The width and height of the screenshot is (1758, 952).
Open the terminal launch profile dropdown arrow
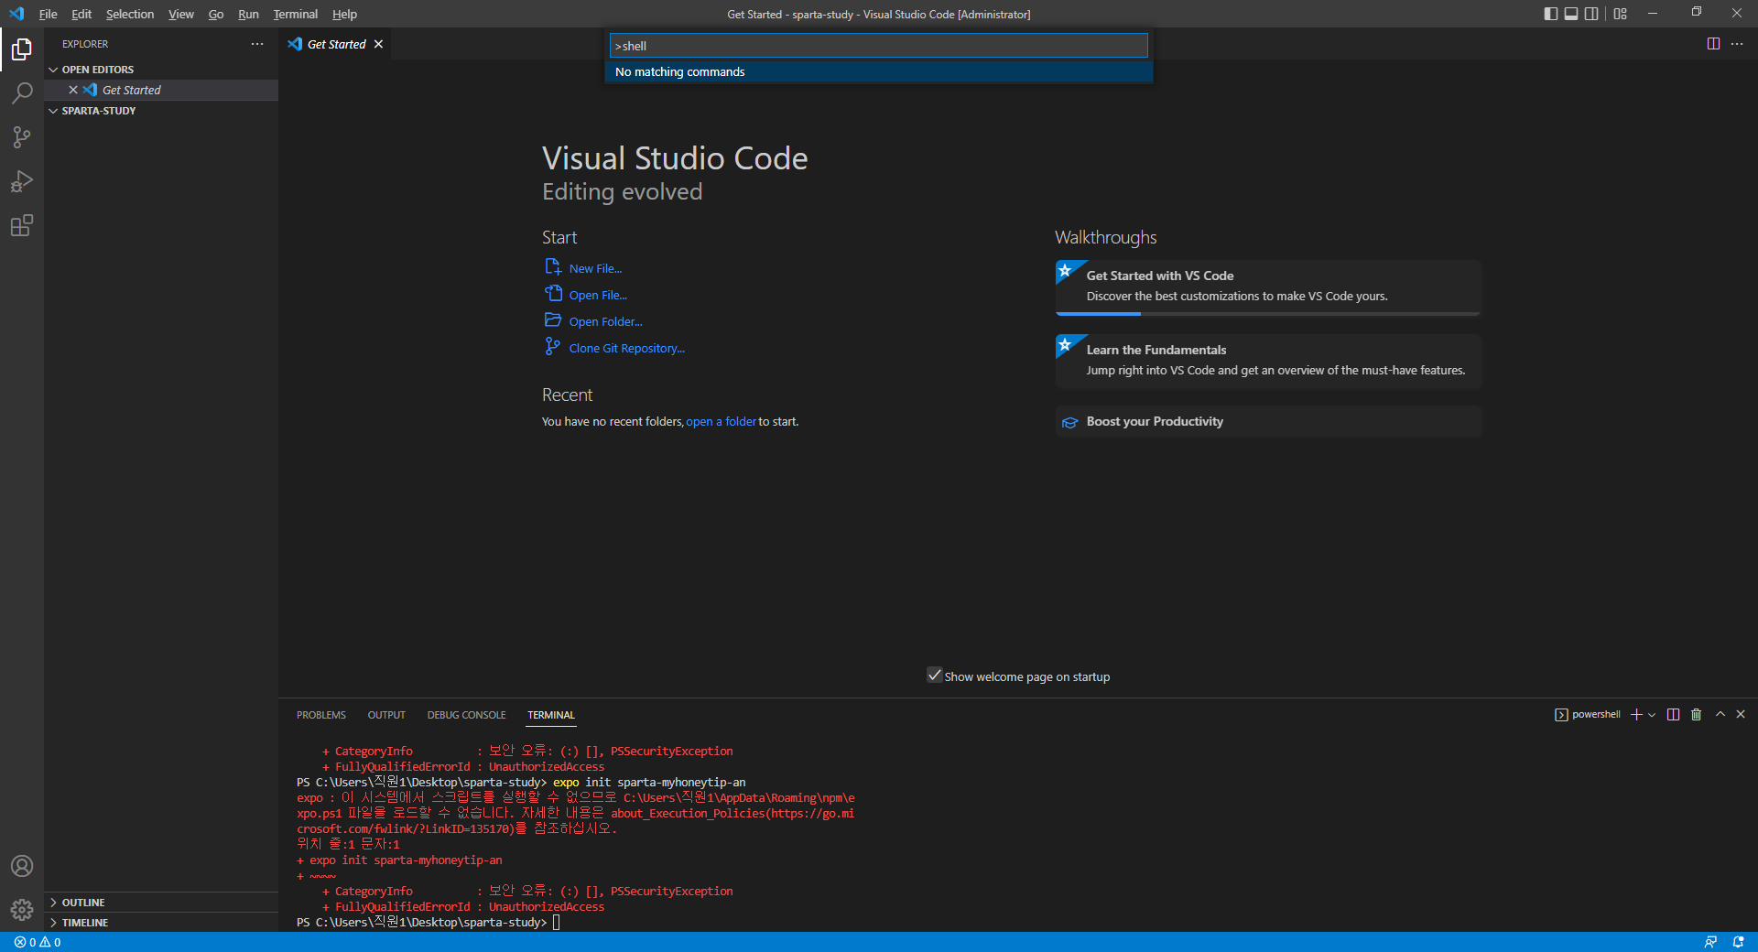(1652, 715)
